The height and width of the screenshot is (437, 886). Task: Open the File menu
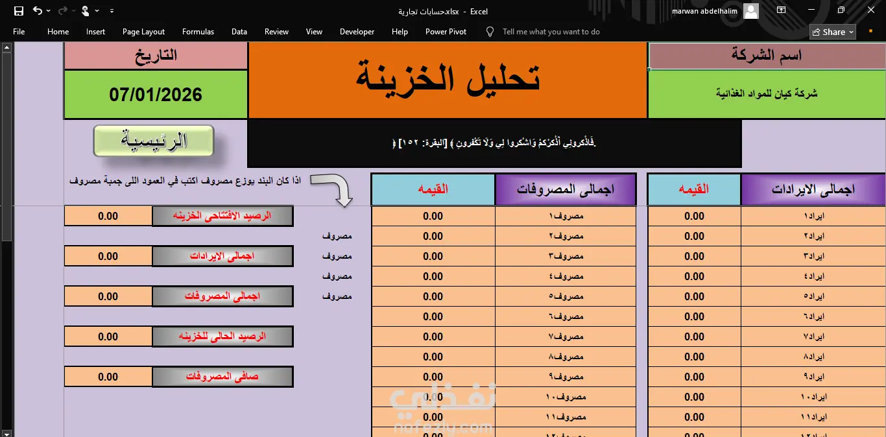19,32
